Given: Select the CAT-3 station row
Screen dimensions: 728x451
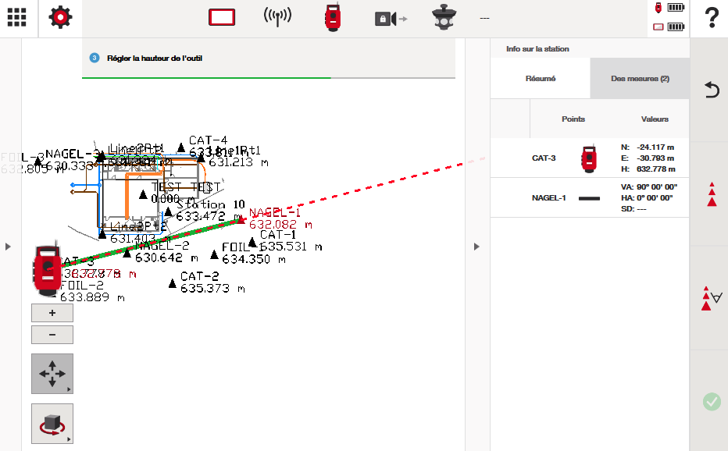Looking at the screenshot, I should [x=590, y=158].
